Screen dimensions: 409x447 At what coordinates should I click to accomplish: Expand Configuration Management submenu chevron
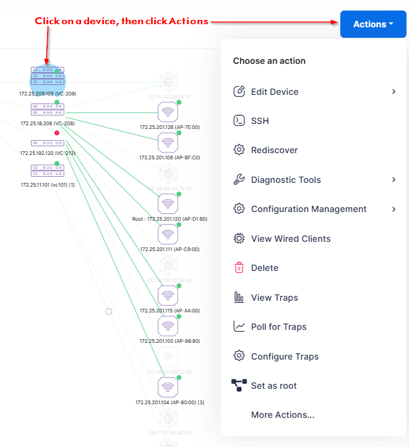point(394,209)
